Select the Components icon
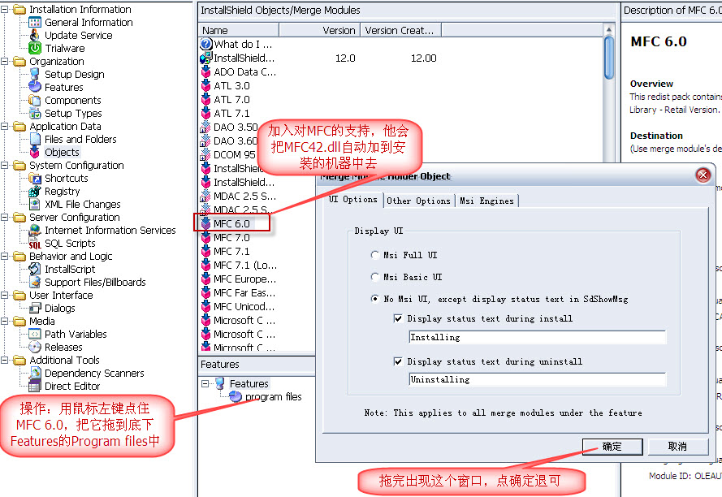Image resolution: width=722 pixels, height=497 pixels. coord(35,100)
